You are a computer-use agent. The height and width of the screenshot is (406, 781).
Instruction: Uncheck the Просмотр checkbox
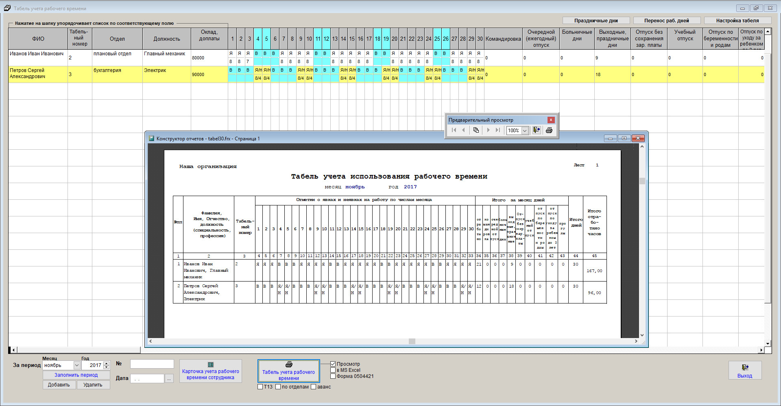[333, 364]
